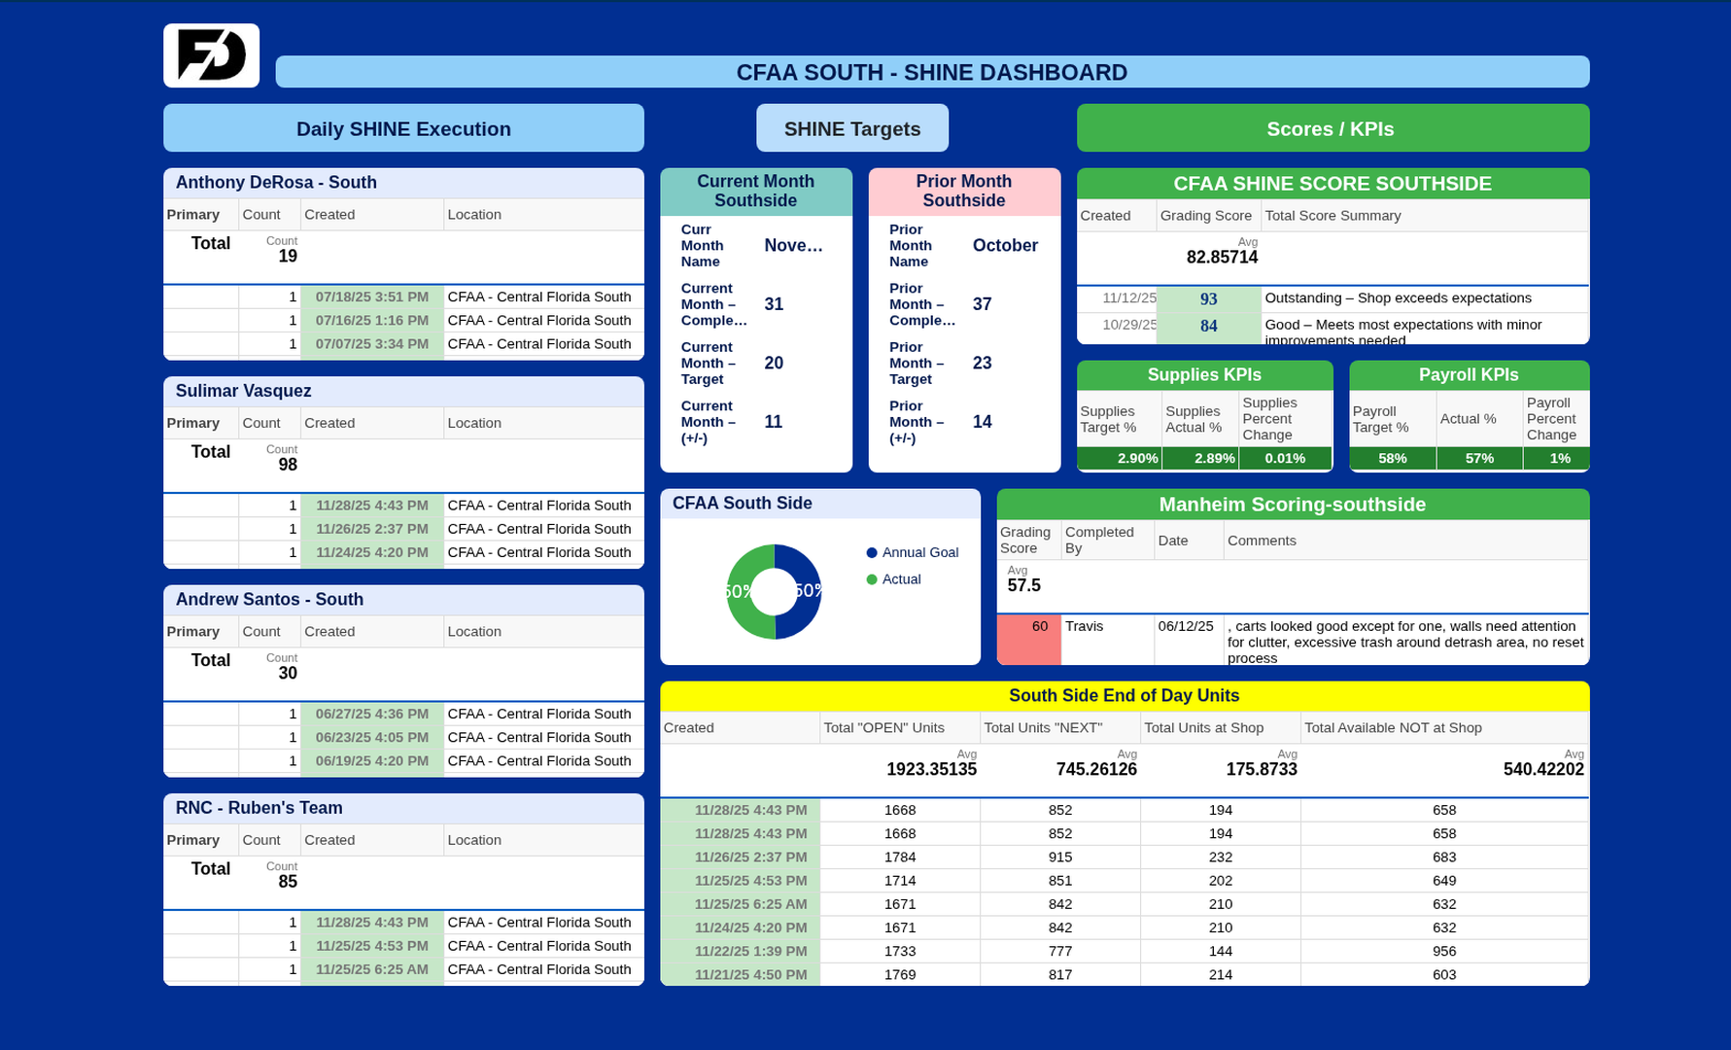The width and height of the screenshot is (1731, 1050).
Task: Switch to the SHINE Targets header
Action: (x=851, y=128)
